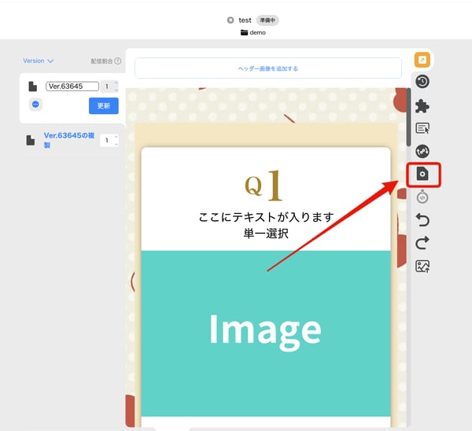The width and height of the screenshot is (472, 431).
Task: Click the circular link icon in sidebar
Action: [x=422, y=151]
